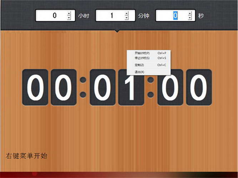Select 开始计时(P) from the context menu
Viewport: 238px width, 178px height.
pyautogui.click(x=142, y=53)
